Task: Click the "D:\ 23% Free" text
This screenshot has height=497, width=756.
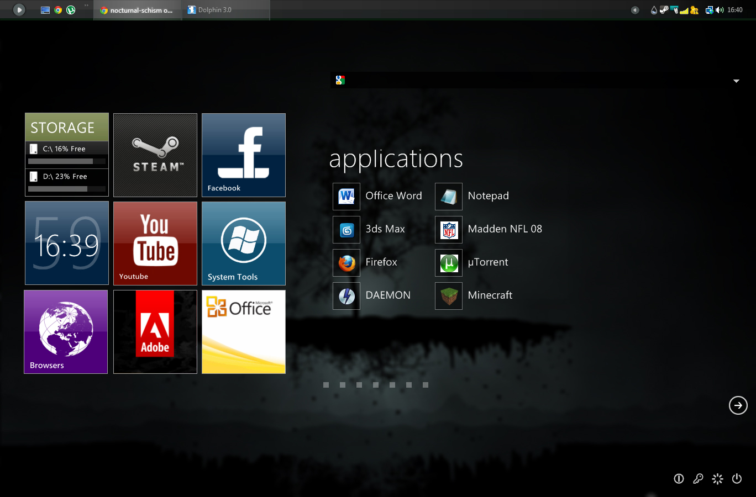Action: (x=65, y=177)
